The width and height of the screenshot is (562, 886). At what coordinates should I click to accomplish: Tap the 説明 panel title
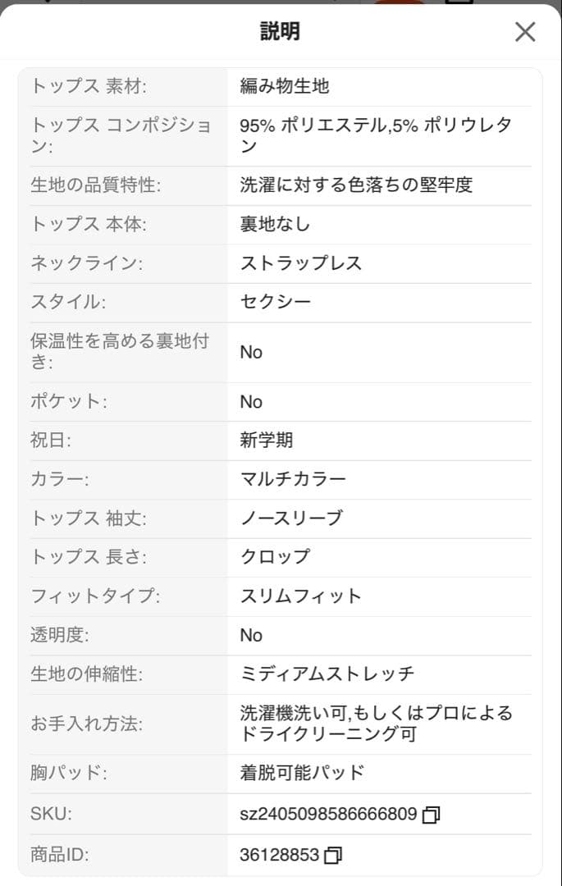click(280, 32)
